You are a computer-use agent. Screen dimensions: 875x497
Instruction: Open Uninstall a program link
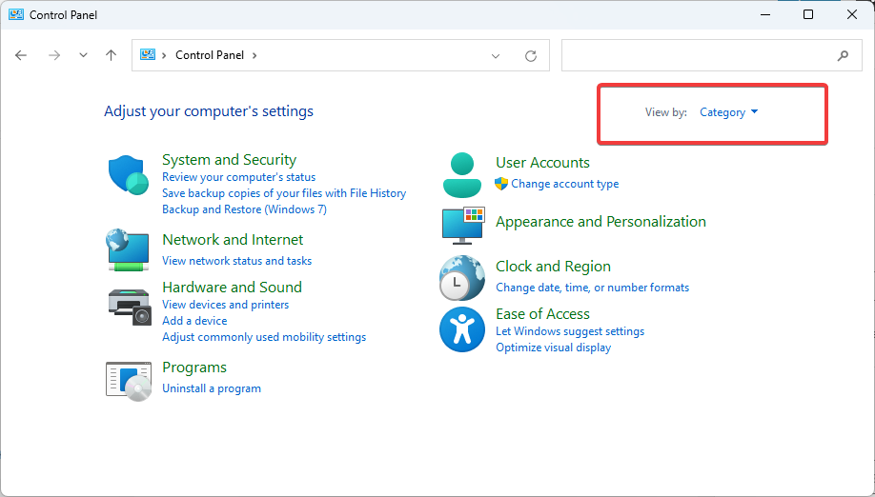212,388
